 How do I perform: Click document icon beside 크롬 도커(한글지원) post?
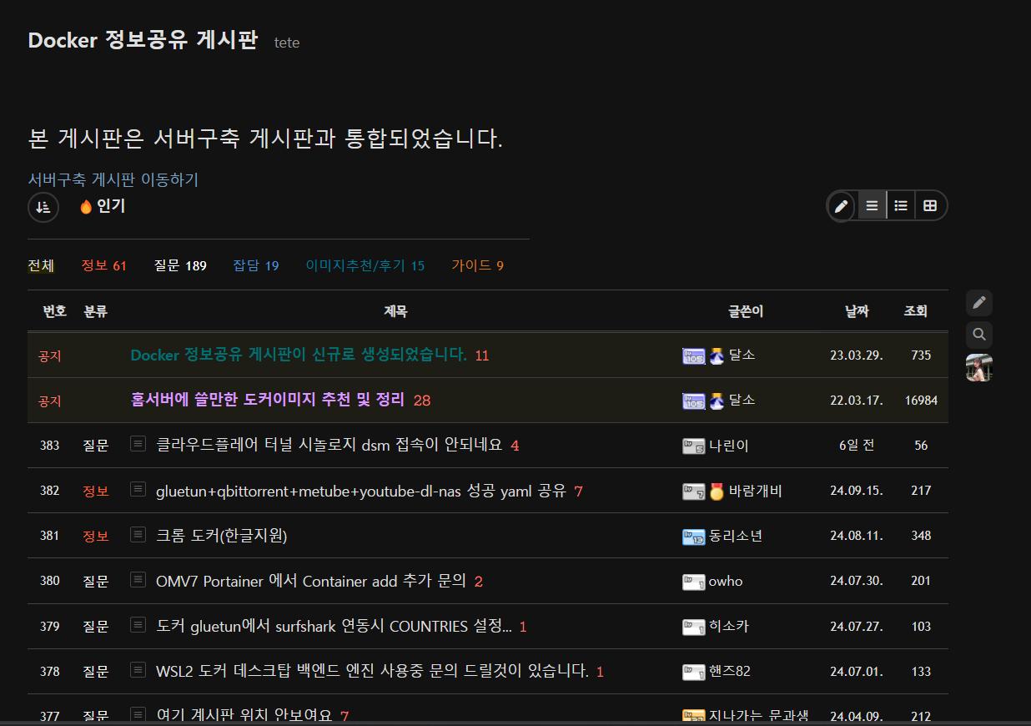point(138,534)
